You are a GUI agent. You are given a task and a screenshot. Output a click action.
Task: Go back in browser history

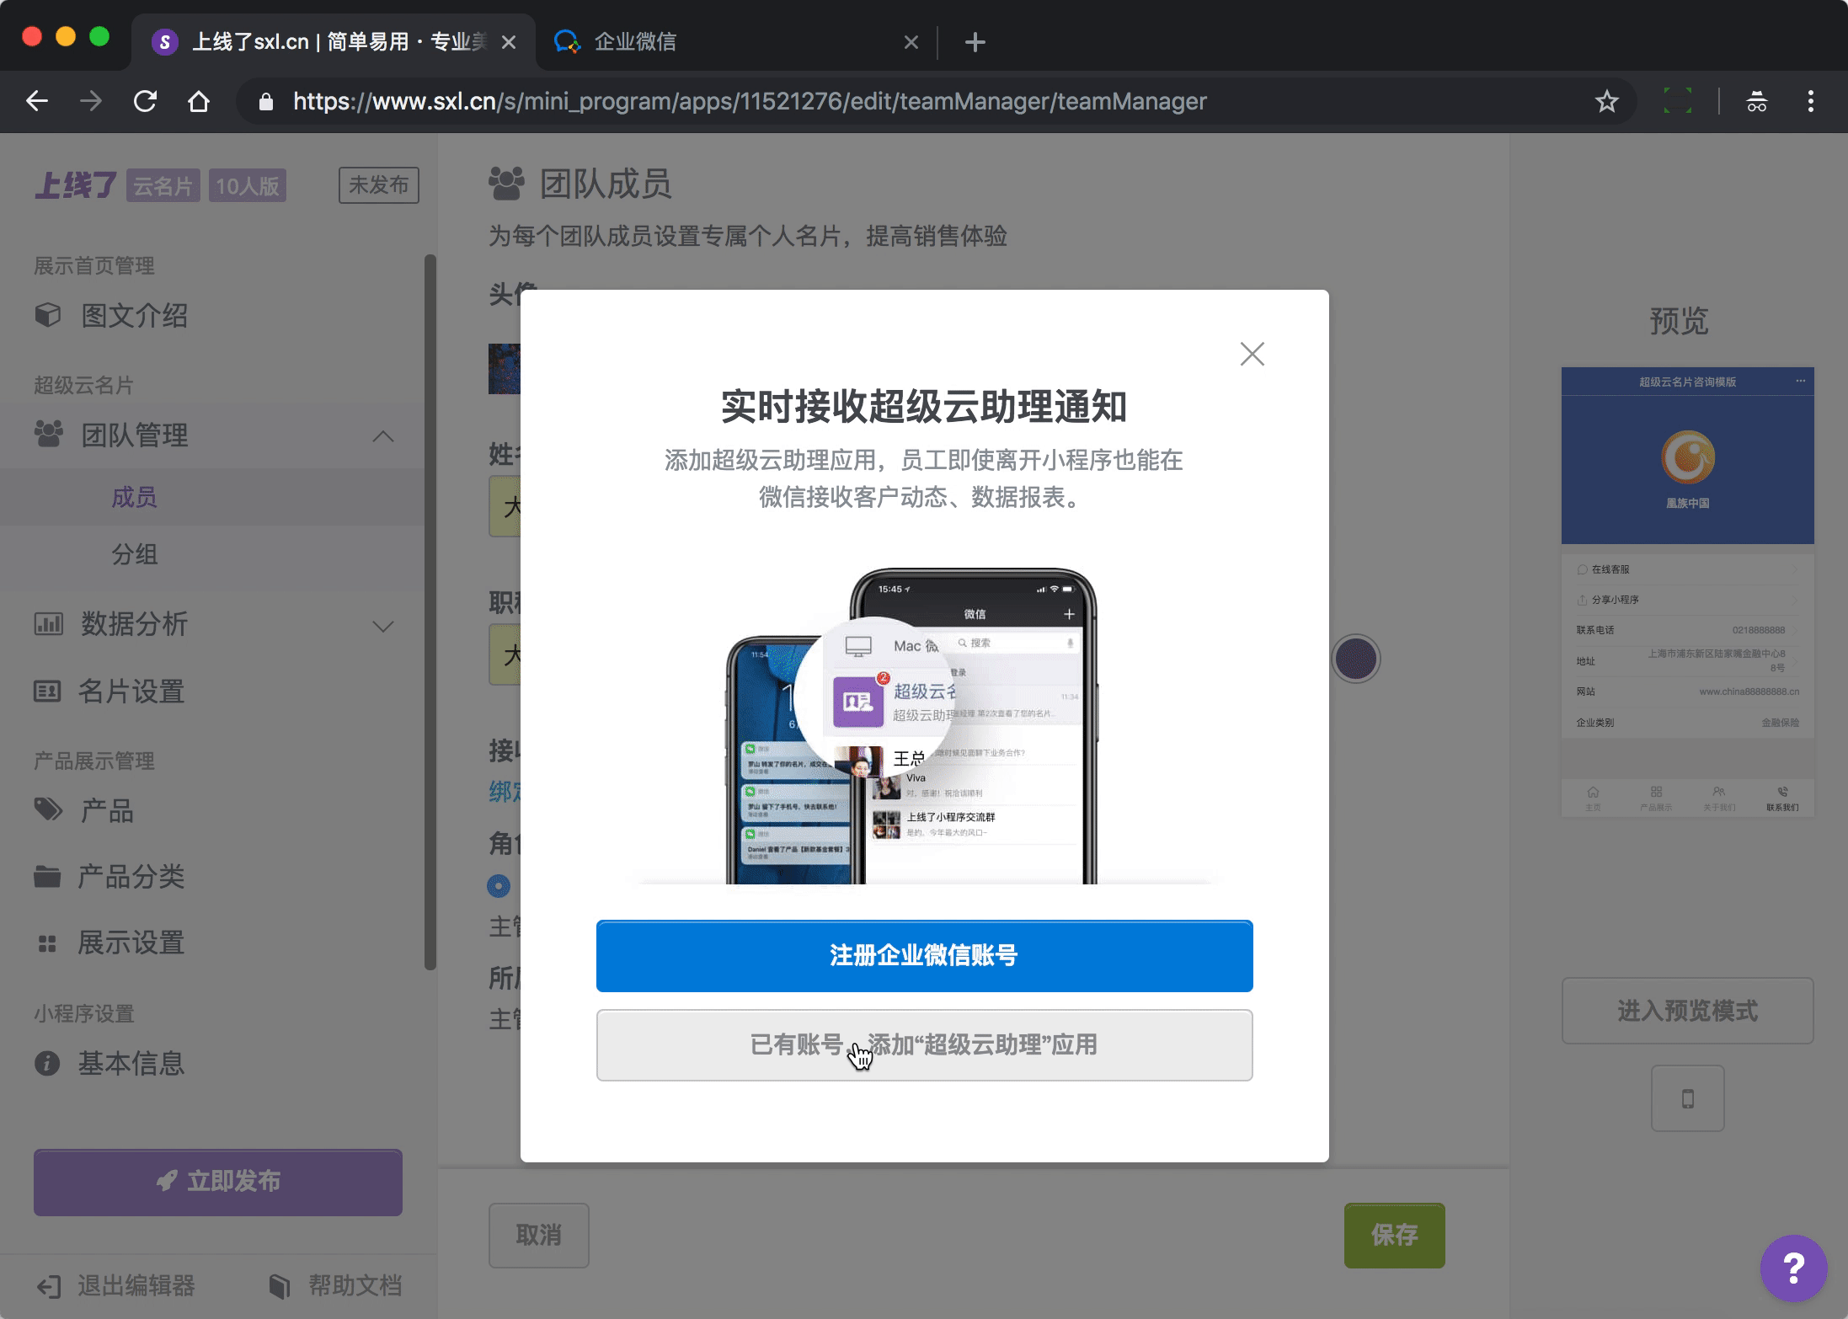[x=37, y=102]
